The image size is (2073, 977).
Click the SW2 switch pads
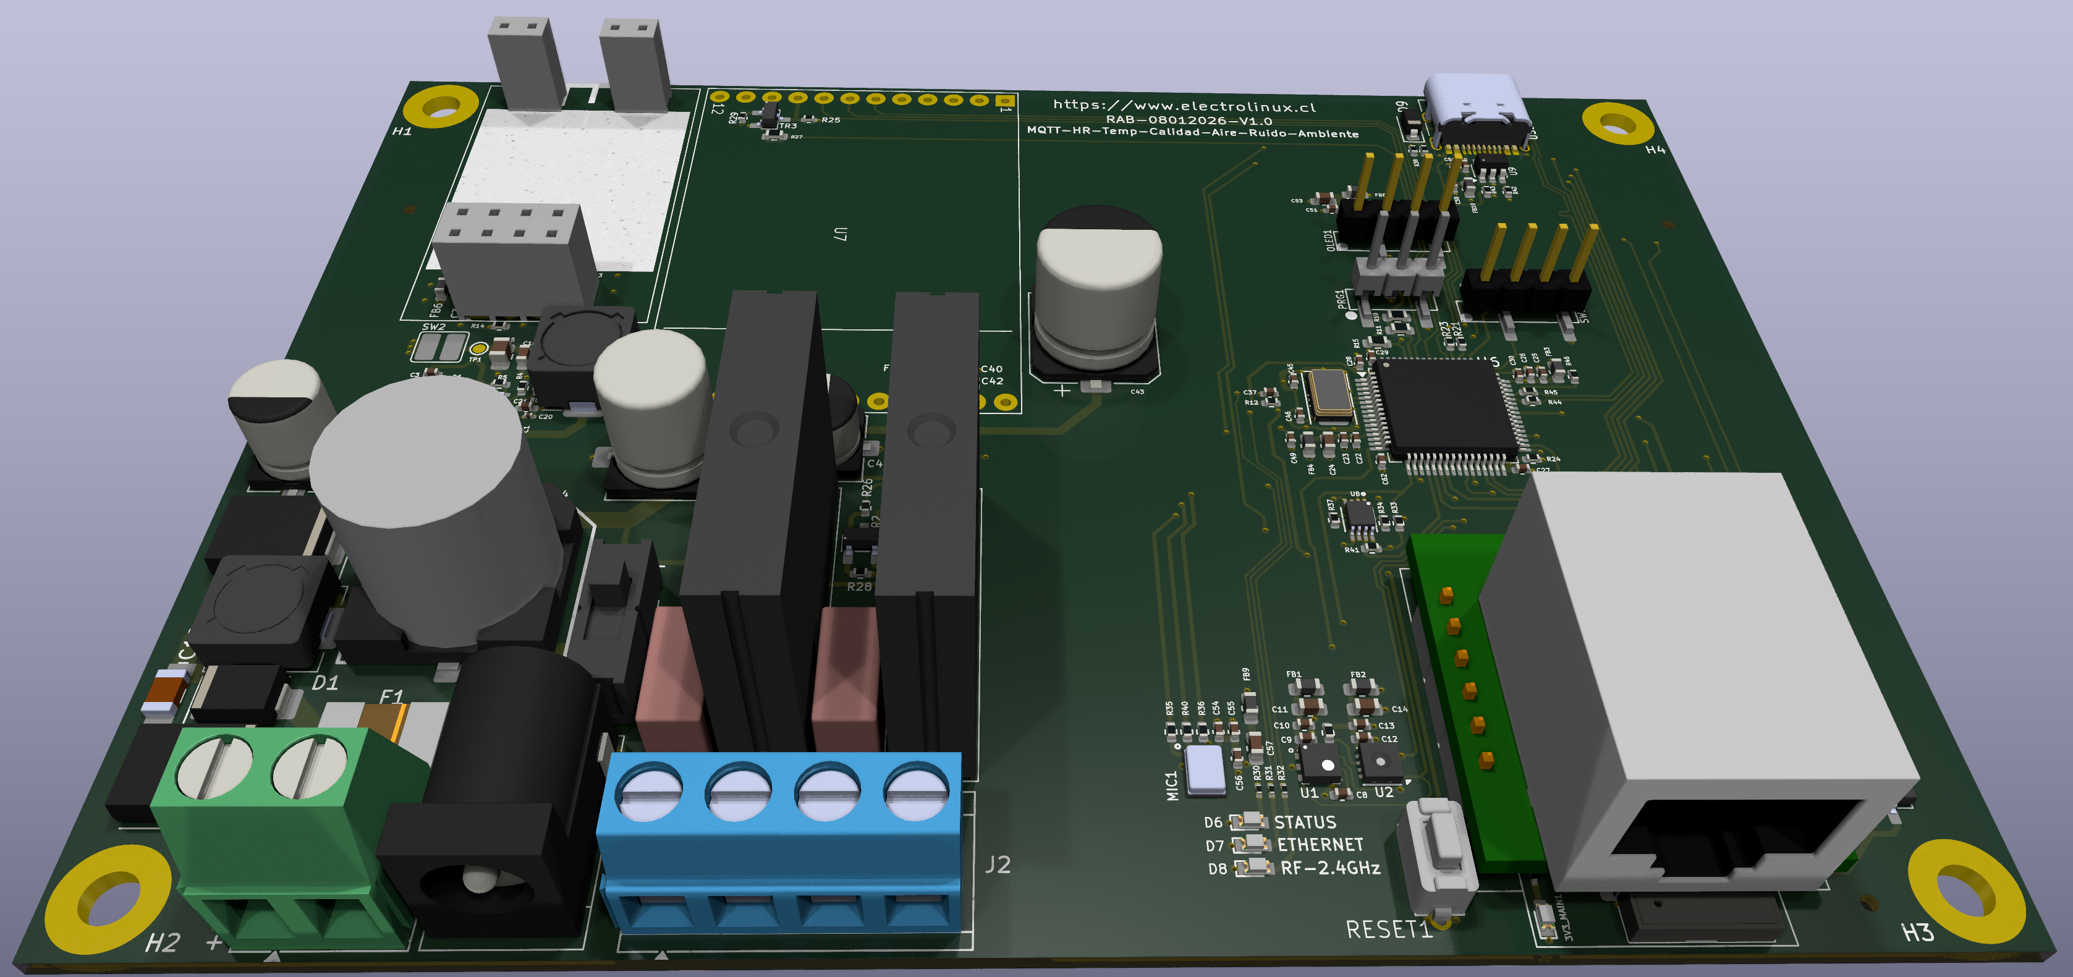point(439,347)
